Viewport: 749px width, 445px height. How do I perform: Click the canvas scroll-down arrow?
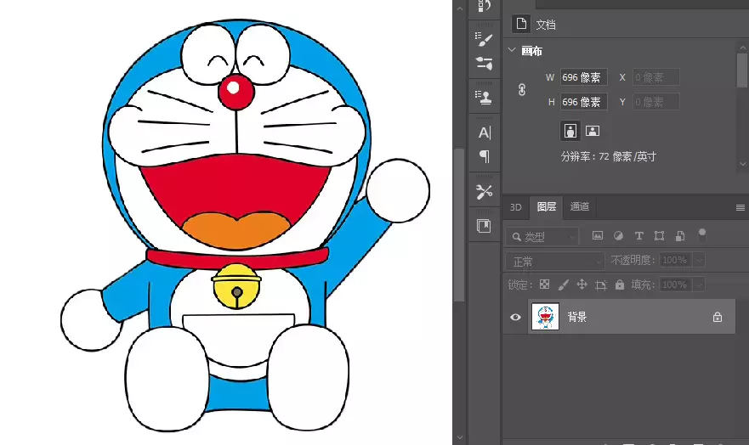tap(460, 437)
